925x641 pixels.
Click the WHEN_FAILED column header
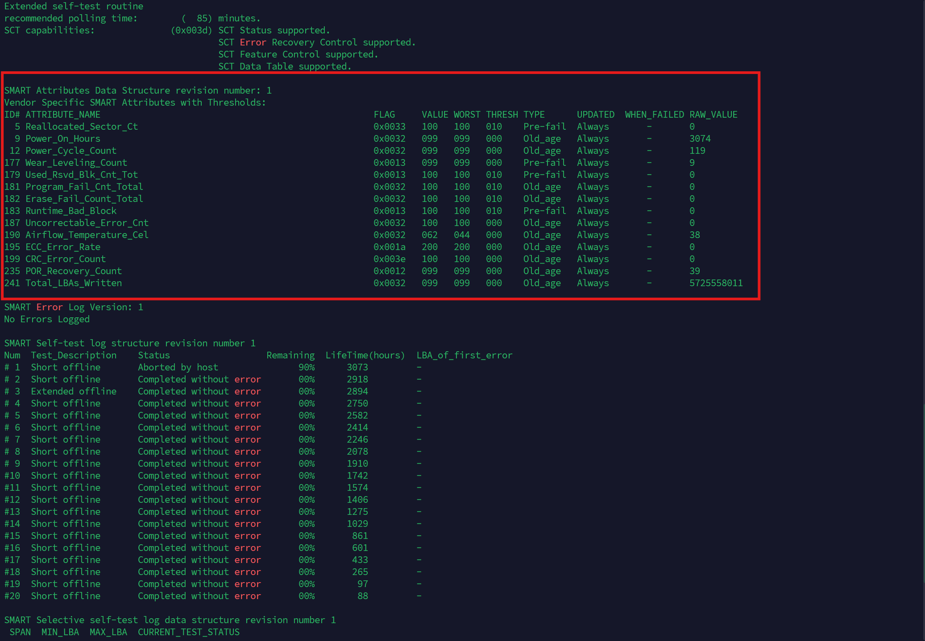click(654, 115)
